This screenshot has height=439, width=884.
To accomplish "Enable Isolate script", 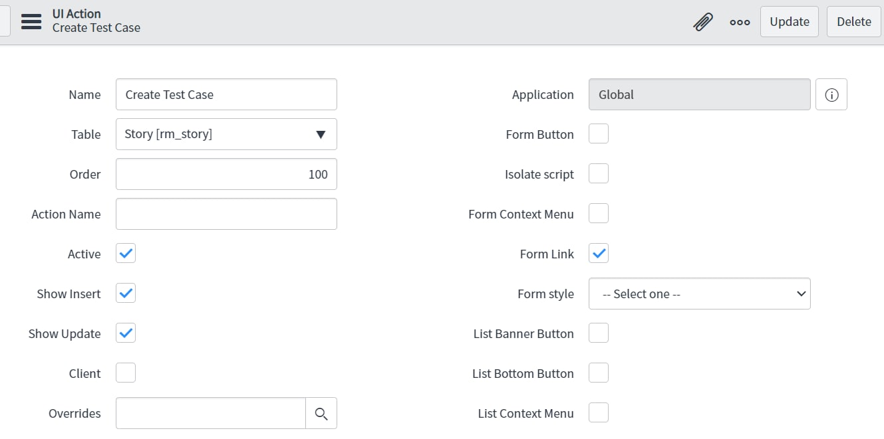I will 598,173.
